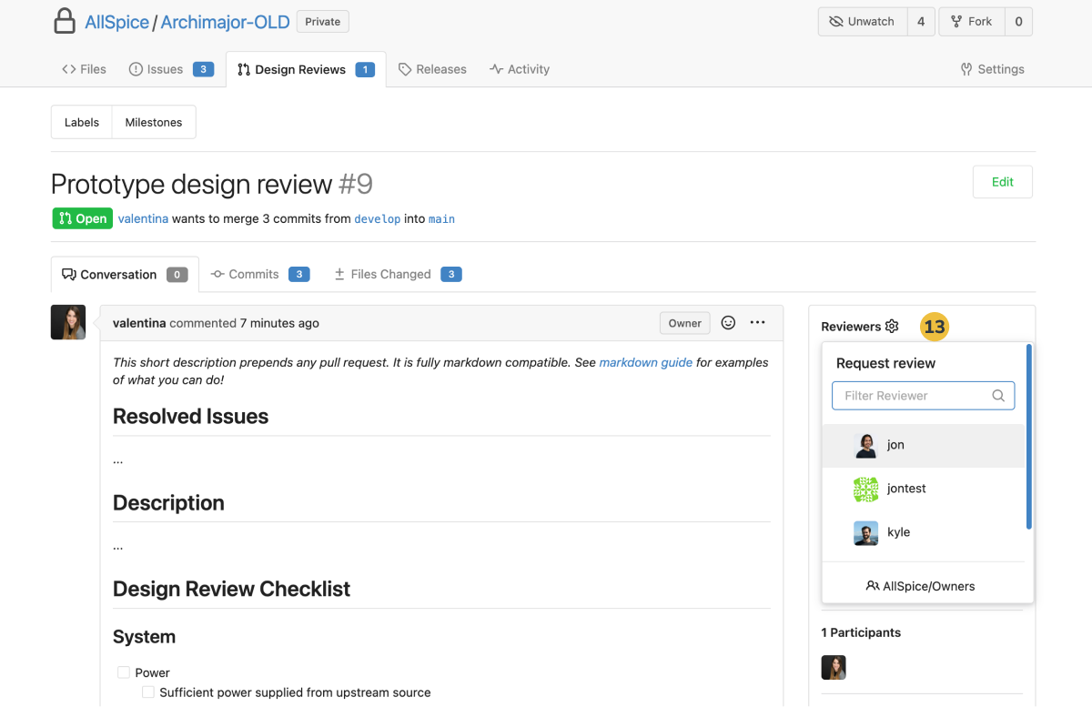
Task: Click the reviewer dropdown blue scrollbar
Action: [1029, 436]
